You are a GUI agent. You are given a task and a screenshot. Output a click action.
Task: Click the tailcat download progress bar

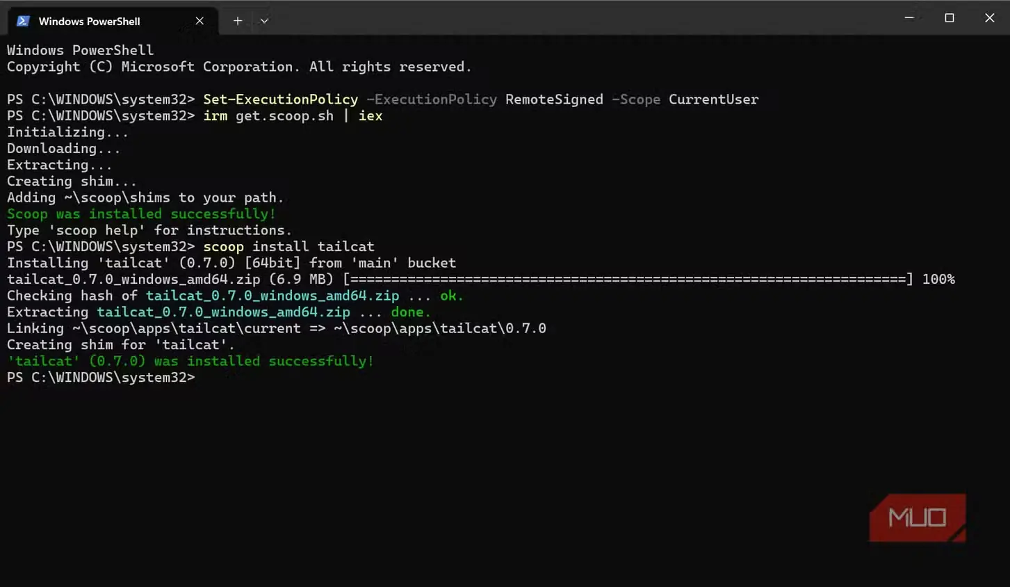[628, 279]
